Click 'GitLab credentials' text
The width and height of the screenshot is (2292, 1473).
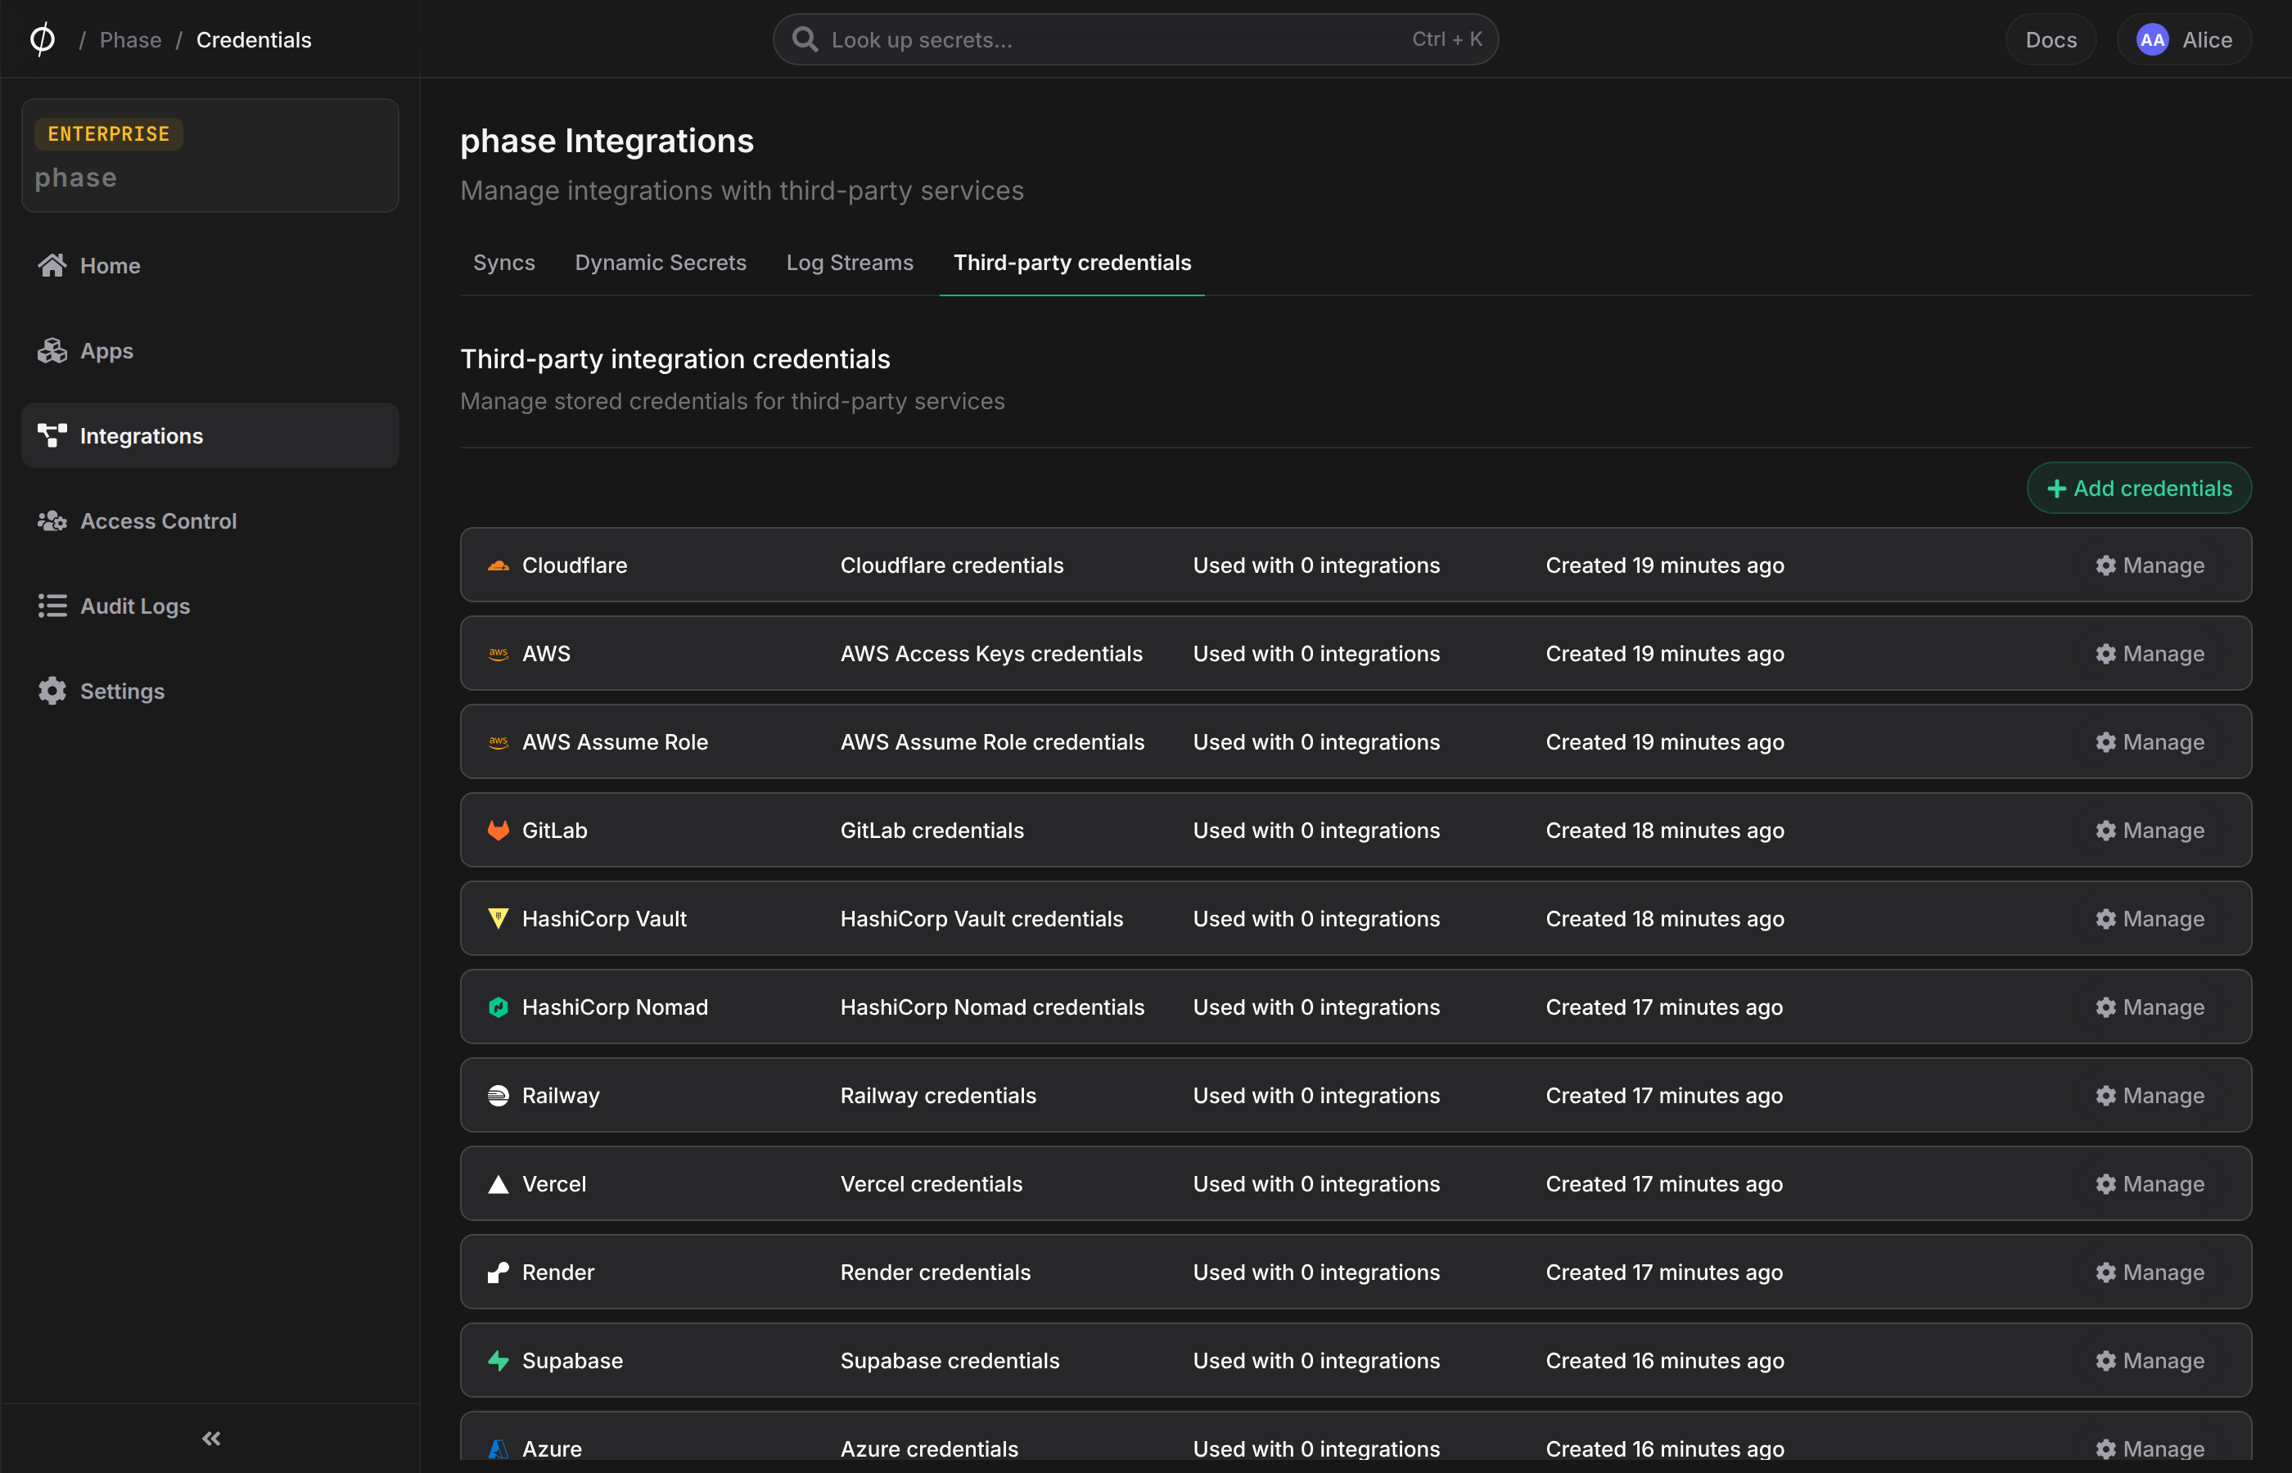(x=932, y=831)
